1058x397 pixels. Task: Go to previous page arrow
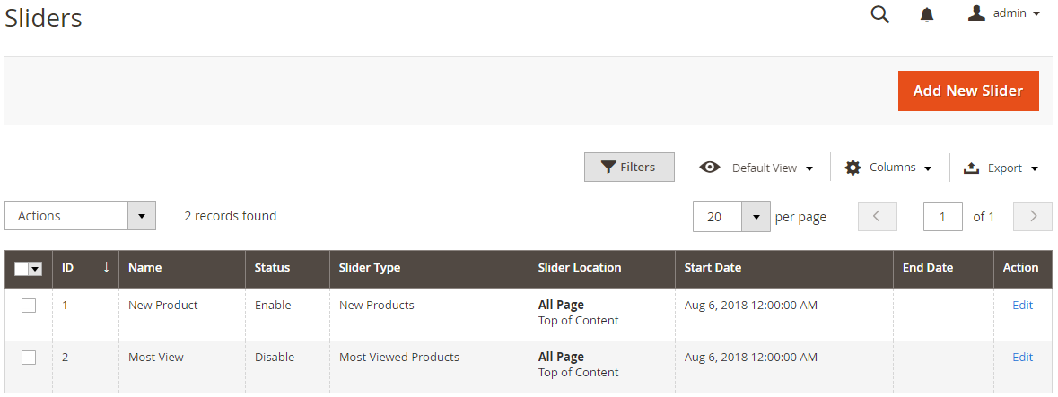pos(877,217)
